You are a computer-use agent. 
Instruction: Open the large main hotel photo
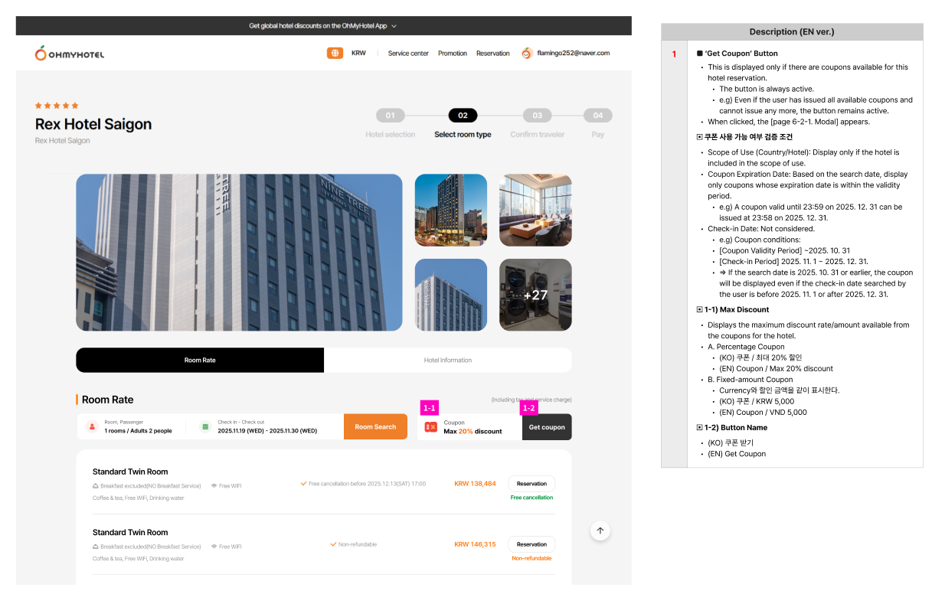click(239, 253)
